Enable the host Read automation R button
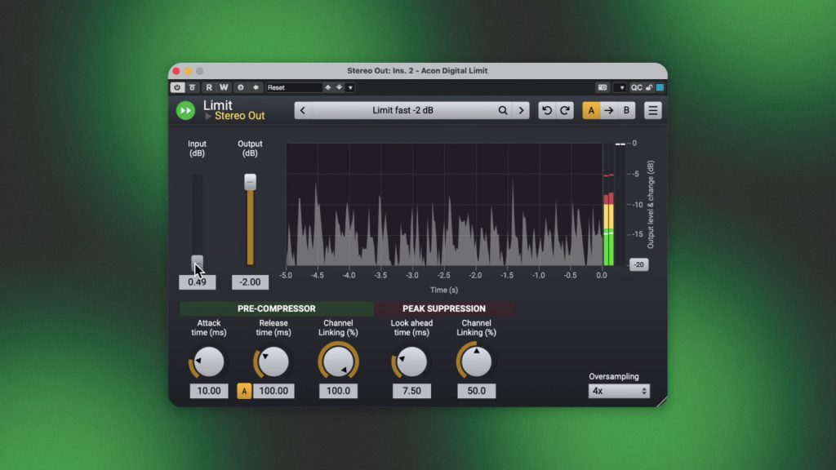The height and width of the screenshot is (470, 836). tap(209, 87)
